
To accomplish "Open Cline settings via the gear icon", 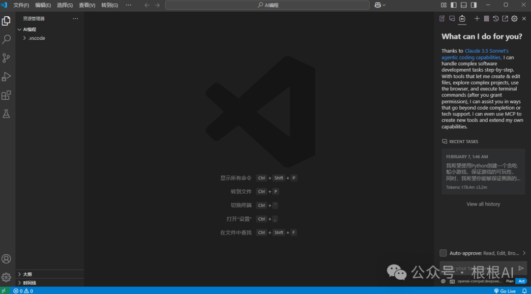I will coord(514,19).
